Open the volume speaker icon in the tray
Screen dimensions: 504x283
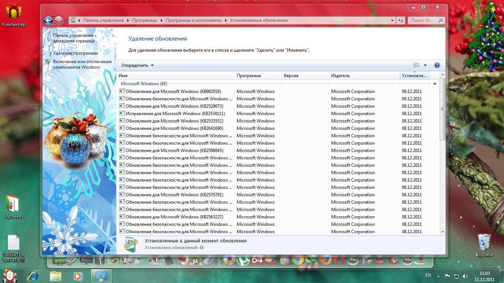(465, 276)
